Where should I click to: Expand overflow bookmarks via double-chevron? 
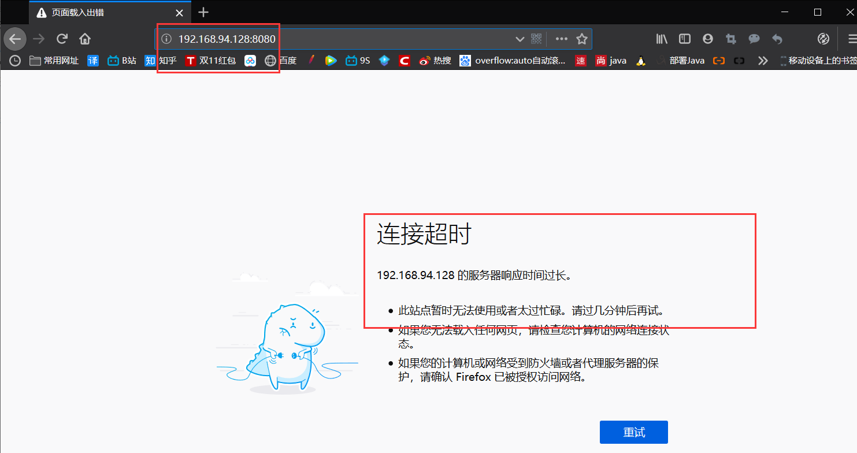click(x=762, y=60)
